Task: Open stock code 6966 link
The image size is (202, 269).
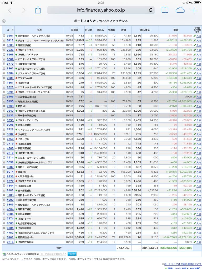Action: click(x=10, y=54)
